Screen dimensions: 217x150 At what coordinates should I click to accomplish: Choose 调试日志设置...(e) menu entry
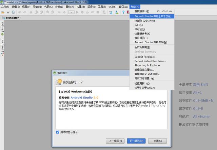click(152, 78)
